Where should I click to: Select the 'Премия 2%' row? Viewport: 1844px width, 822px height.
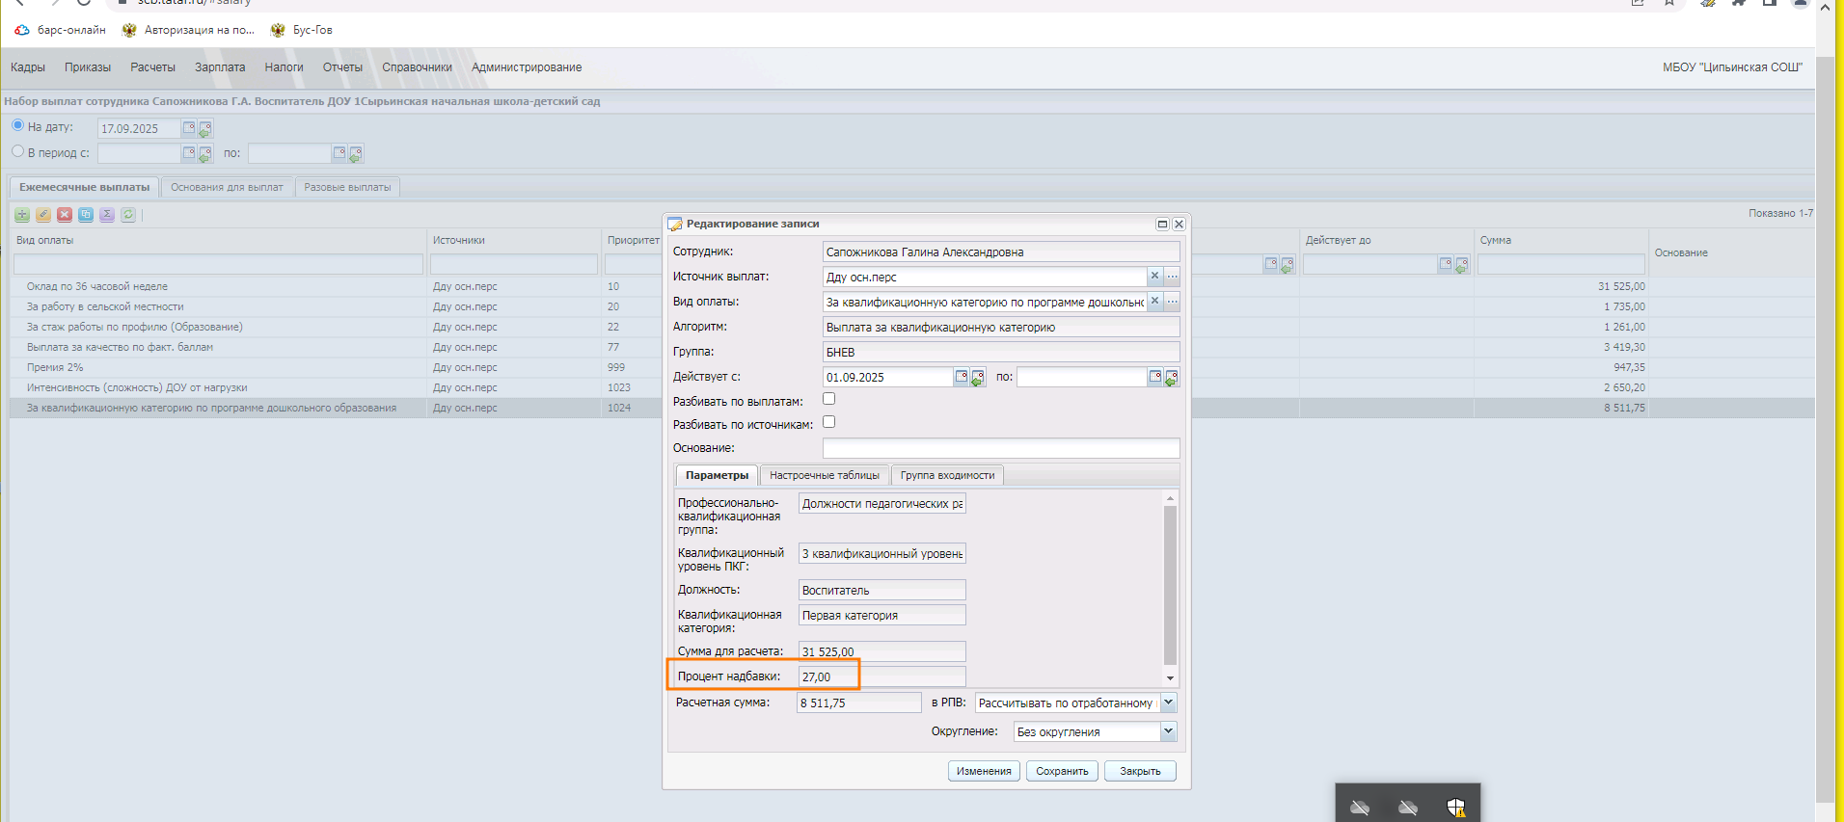pos(911,367)
